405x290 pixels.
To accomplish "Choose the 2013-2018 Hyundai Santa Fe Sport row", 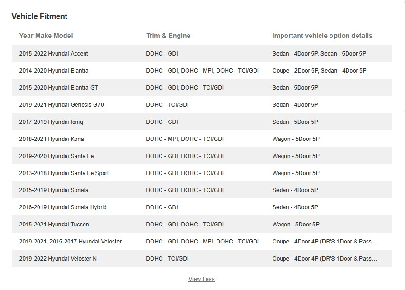I will [x=64, y=173].
